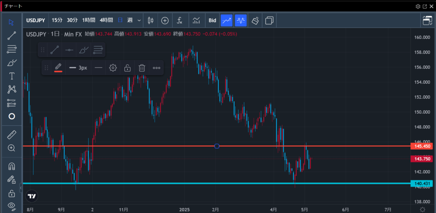This screenshot has height=213, width=436.
Task: Delete the selected line with trash icon
Action: coord(142,68)
